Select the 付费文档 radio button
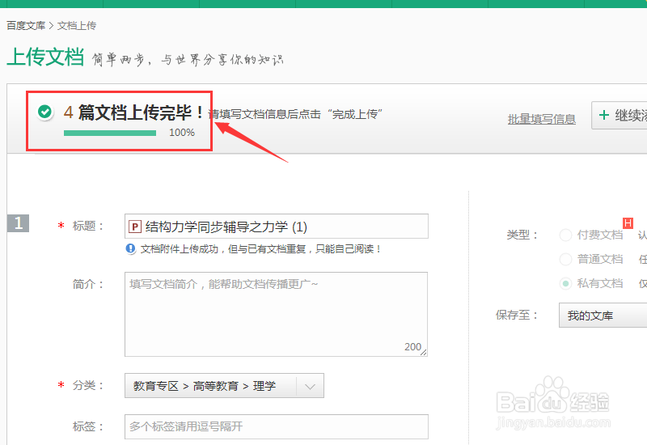Screen dimensions: 647x445 click(x=565, y=235)
